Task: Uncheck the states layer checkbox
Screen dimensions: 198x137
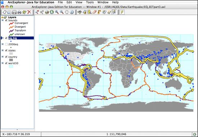Action: [x=6, y=50]
